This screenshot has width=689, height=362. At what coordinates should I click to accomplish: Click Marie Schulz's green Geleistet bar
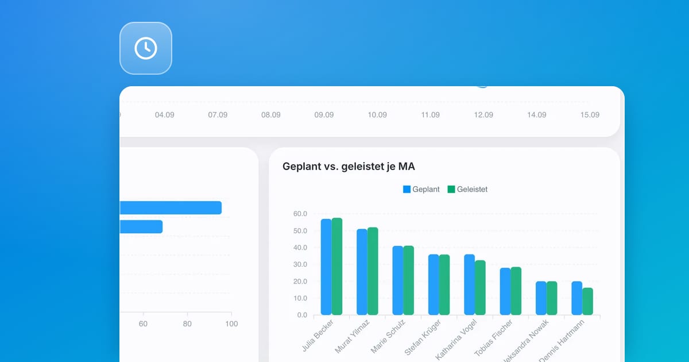(408, 280)
